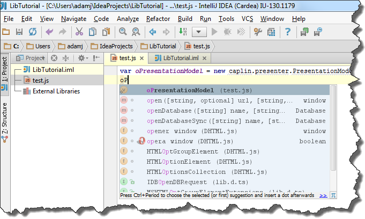Navigate back with the blue left arrow

click(x=152, y=32)
